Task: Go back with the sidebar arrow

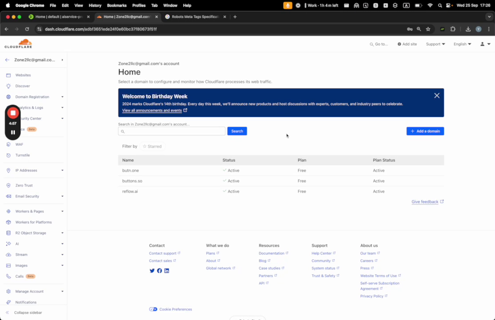Action: pyautogui.click(x=7, y=60)
